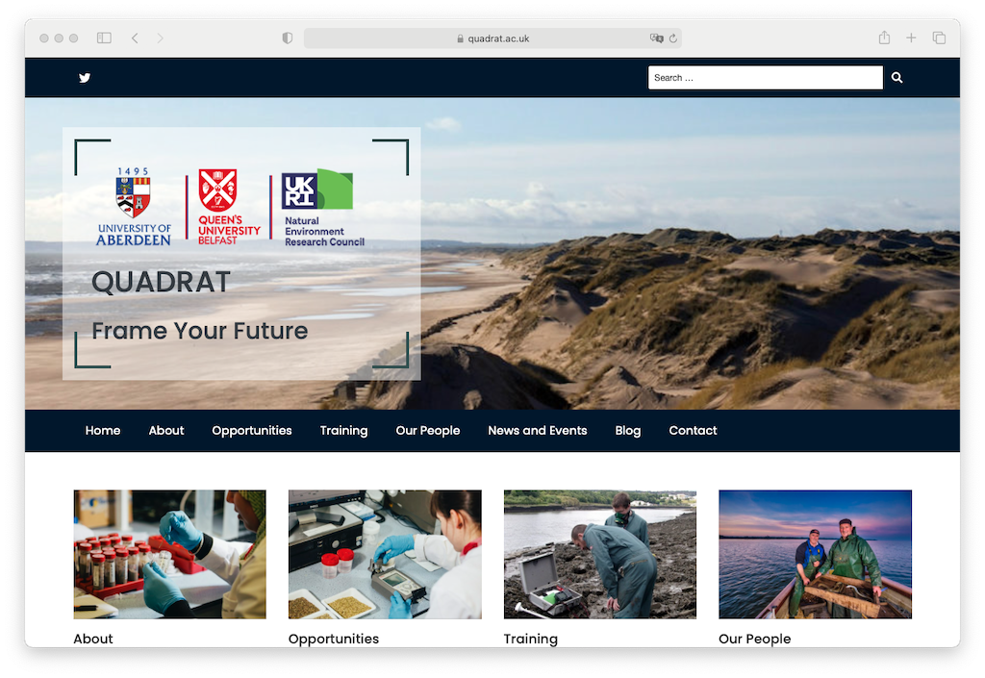Go back with the browser back arrow
The image size is (985, 678).
pyautogui.click(x=135, y=38)
